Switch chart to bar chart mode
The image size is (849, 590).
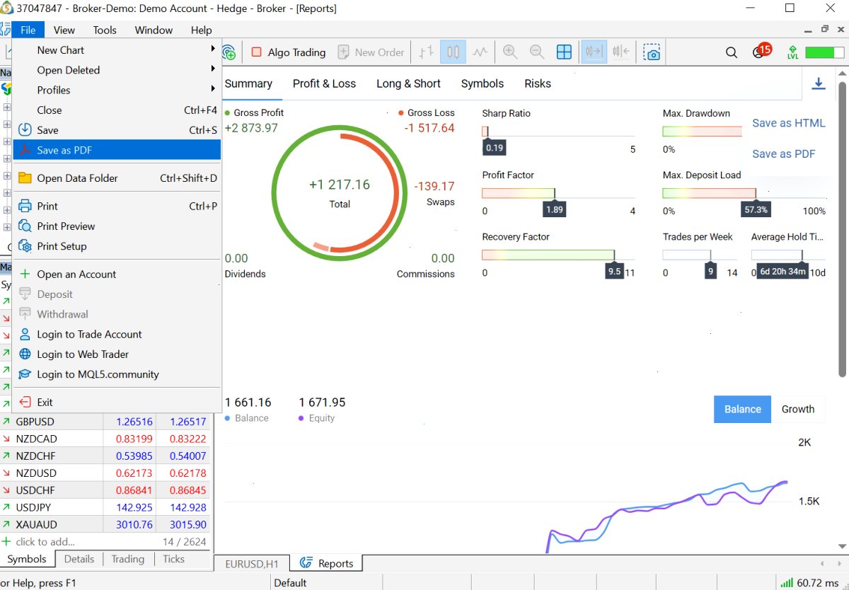pyautogui.click(x=426, y=52)
